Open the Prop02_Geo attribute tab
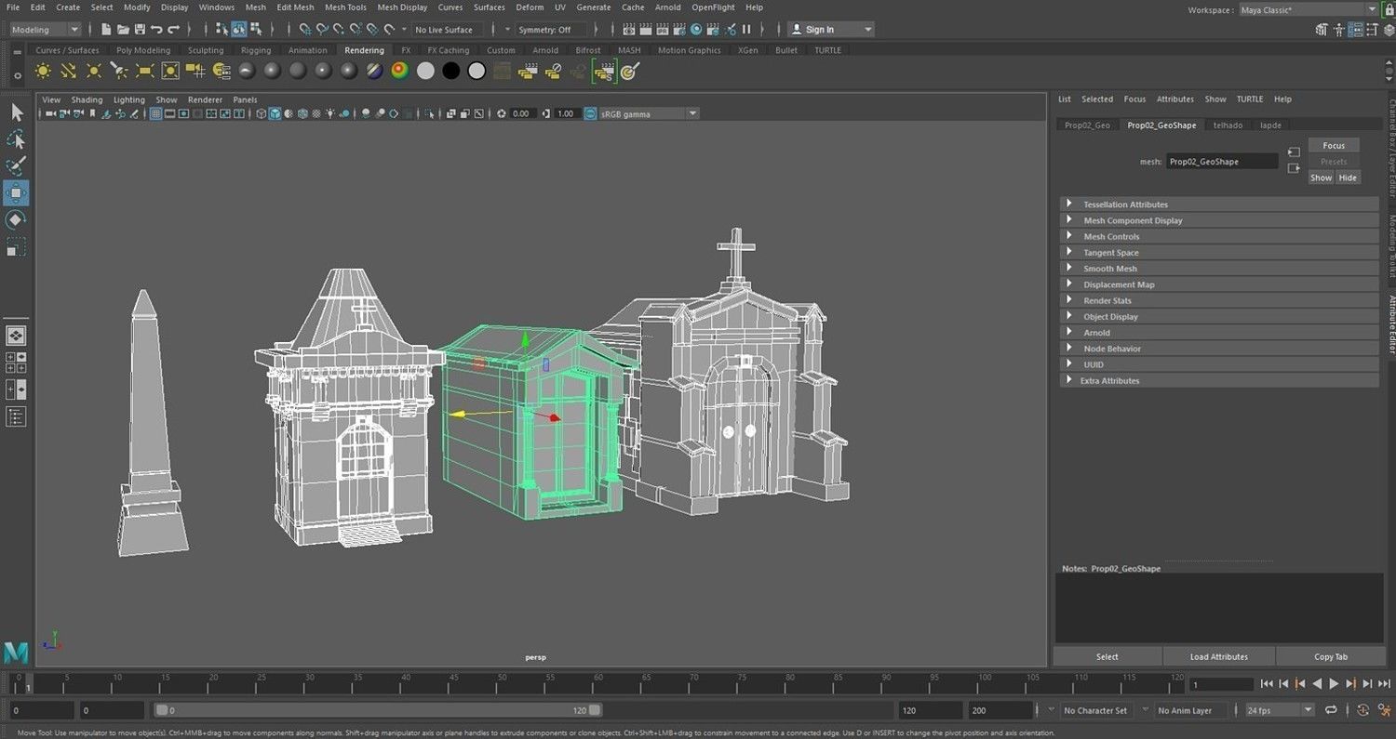Image resolution: width=1396 pixels, height=739 pixels. tap(1087, 125)
